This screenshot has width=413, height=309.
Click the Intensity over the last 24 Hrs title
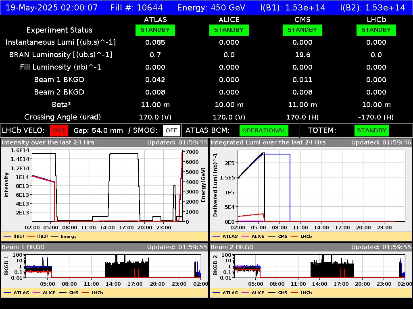pyautogui.click(x=48, y=142)
